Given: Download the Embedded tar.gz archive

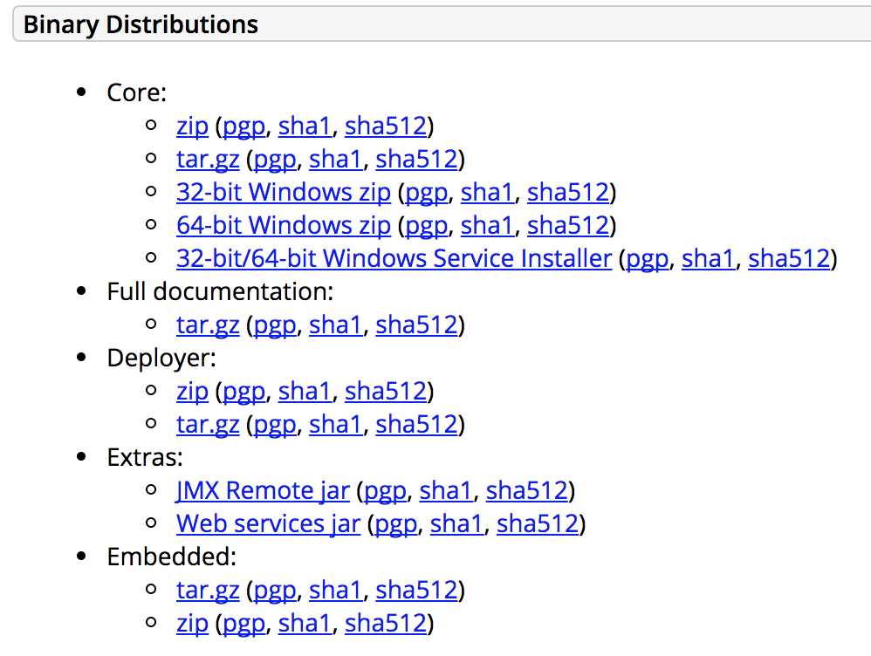Looking at the screenshot, I should click(208, 590).
